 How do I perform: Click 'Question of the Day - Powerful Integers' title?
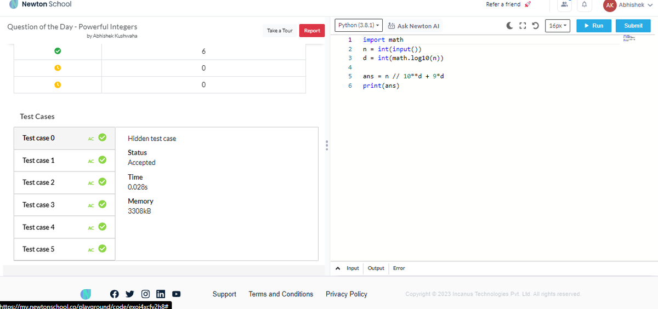coord(72,27)
